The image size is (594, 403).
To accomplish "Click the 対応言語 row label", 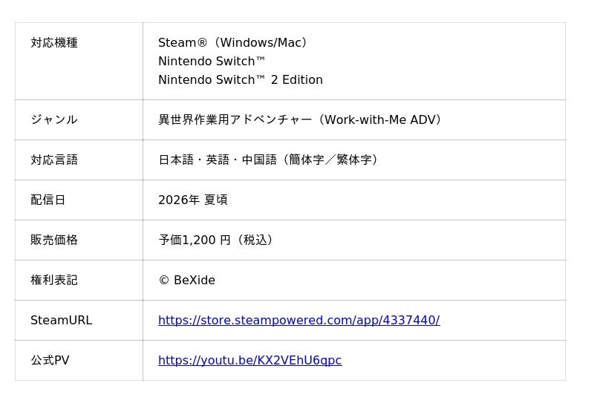I will coord(54,160).
